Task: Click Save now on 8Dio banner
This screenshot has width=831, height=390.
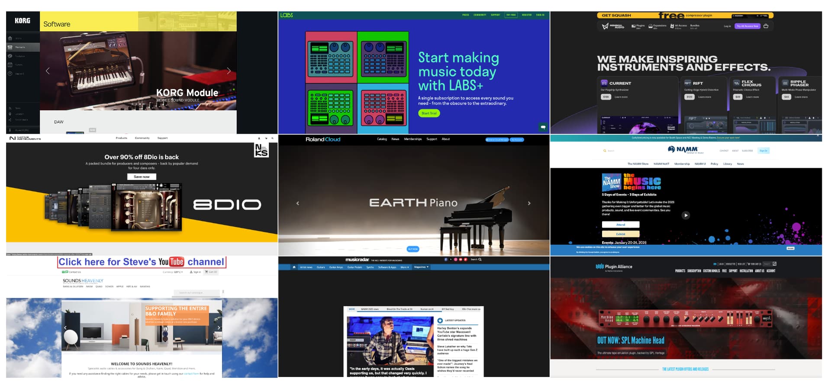Action: pos(142,177)
